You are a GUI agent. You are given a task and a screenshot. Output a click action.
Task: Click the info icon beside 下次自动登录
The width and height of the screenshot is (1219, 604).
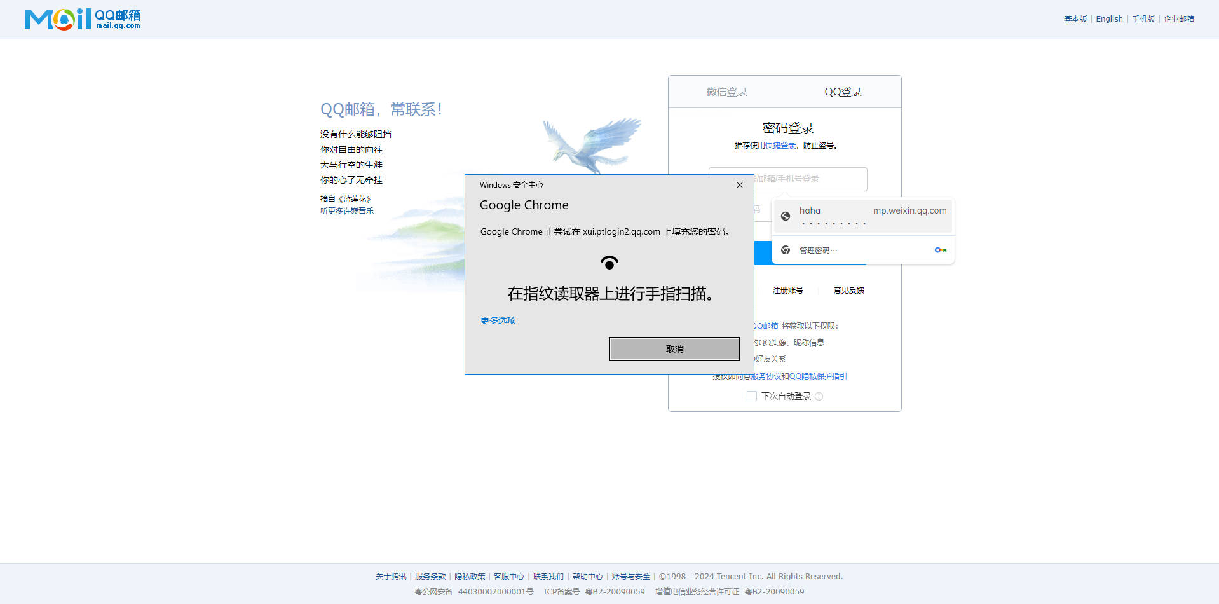819,396
